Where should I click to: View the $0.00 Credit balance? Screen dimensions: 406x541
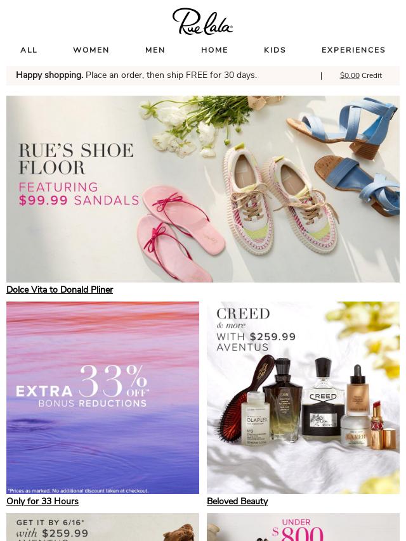[361, 75]
